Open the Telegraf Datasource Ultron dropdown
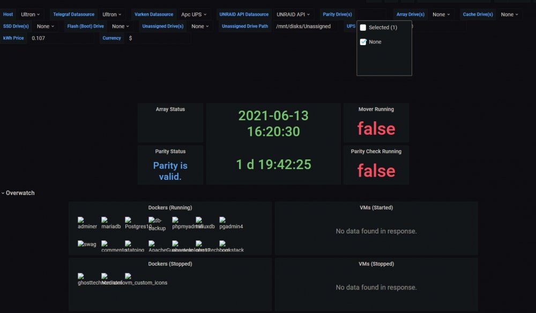 pyautogui.click(x=112, y=14)
